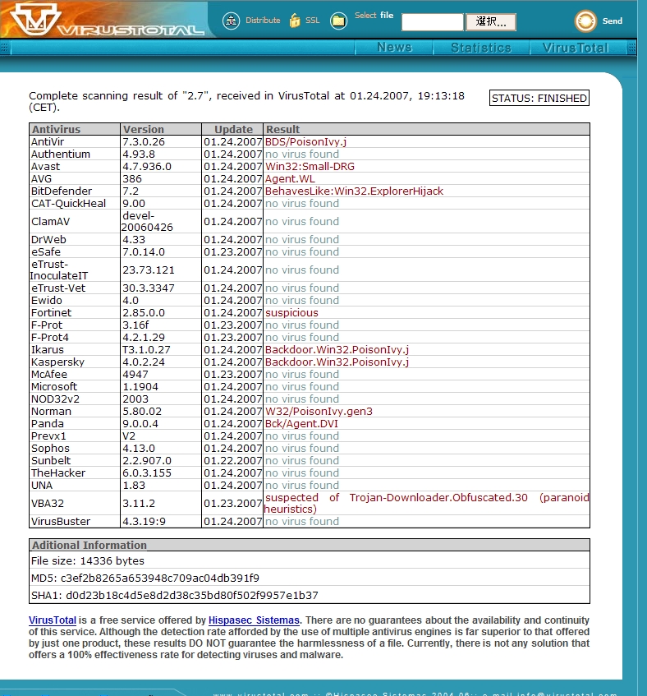
Task: Click the TheHacker antivirus name
Action: (x=58, y=473)
